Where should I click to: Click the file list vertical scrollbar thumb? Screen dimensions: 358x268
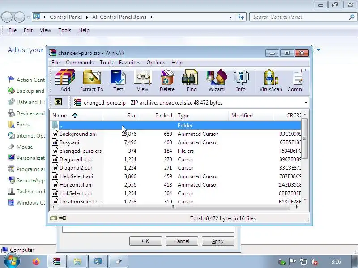[x=304, y=138]
